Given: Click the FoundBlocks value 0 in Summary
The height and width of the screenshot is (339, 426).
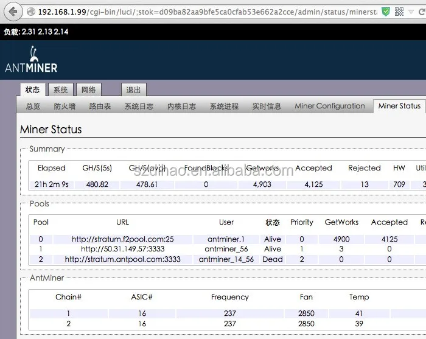Looking at the screenshot, I should 206,184.
